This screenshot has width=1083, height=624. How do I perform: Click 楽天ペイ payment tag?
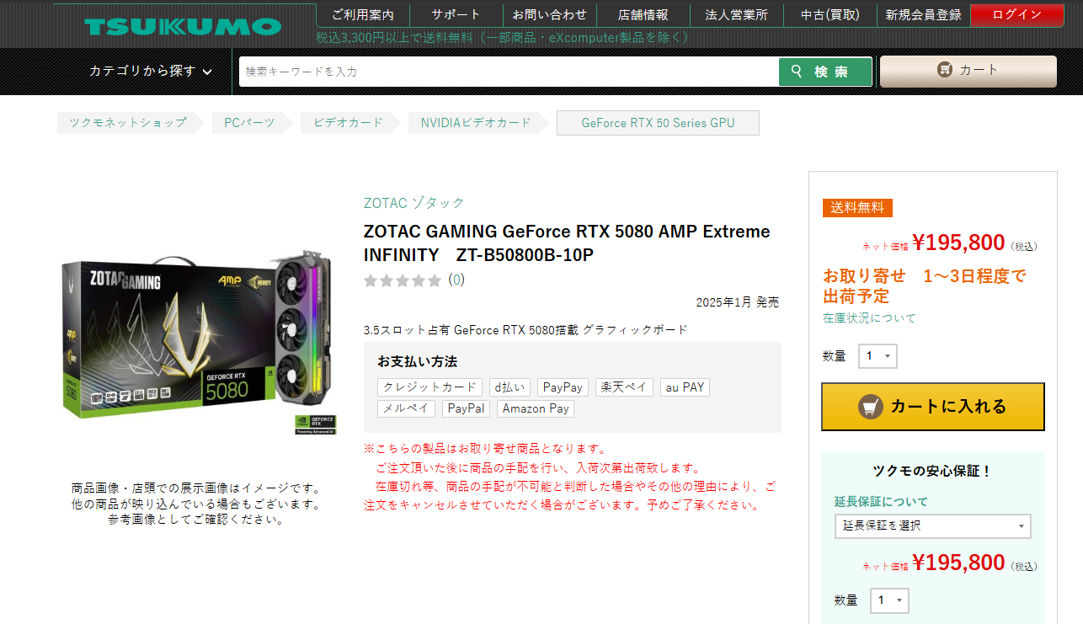point(624,387)
